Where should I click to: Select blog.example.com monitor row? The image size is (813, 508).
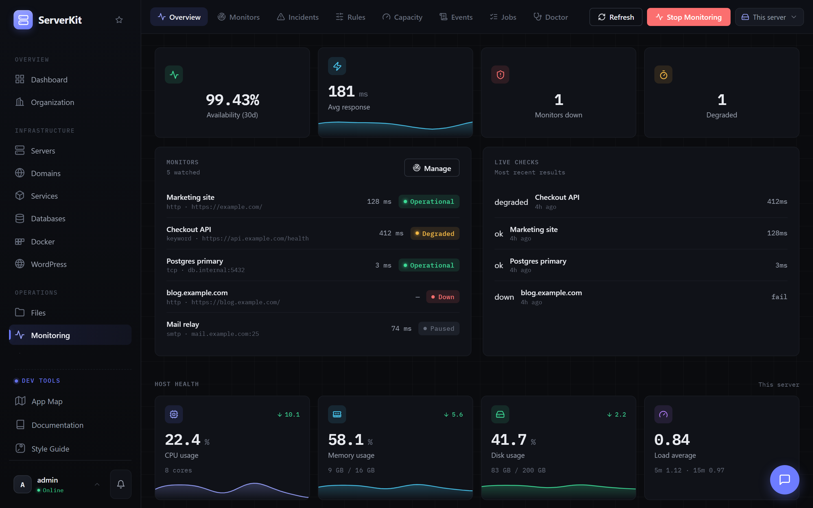(x=313, y=297)
